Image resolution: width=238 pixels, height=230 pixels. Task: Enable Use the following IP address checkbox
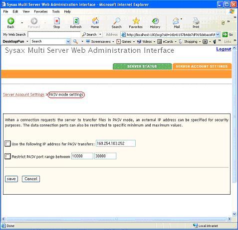click(7, 143)
